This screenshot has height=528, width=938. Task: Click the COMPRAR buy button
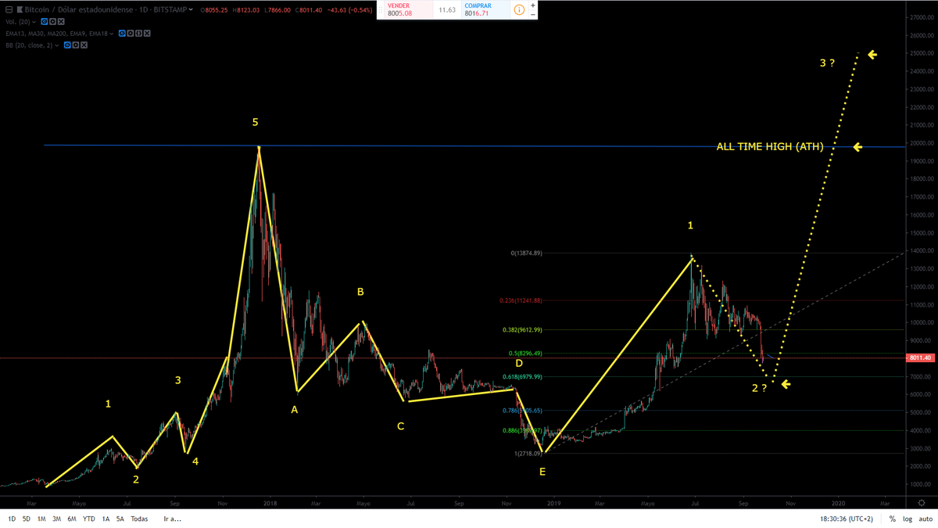[x=485, y=9]
